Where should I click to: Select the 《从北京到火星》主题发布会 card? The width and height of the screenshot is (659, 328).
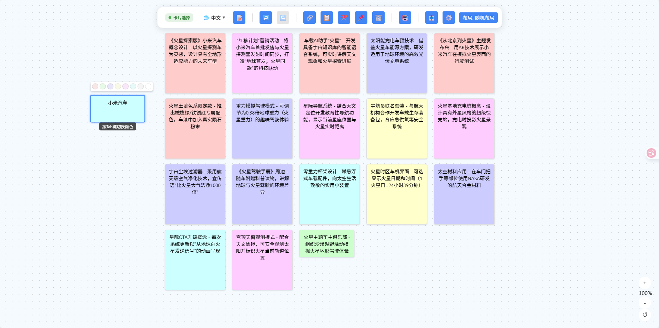click(x=464, y=63)
